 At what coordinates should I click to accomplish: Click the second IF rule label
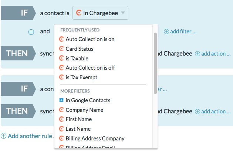tap(18, 89)
